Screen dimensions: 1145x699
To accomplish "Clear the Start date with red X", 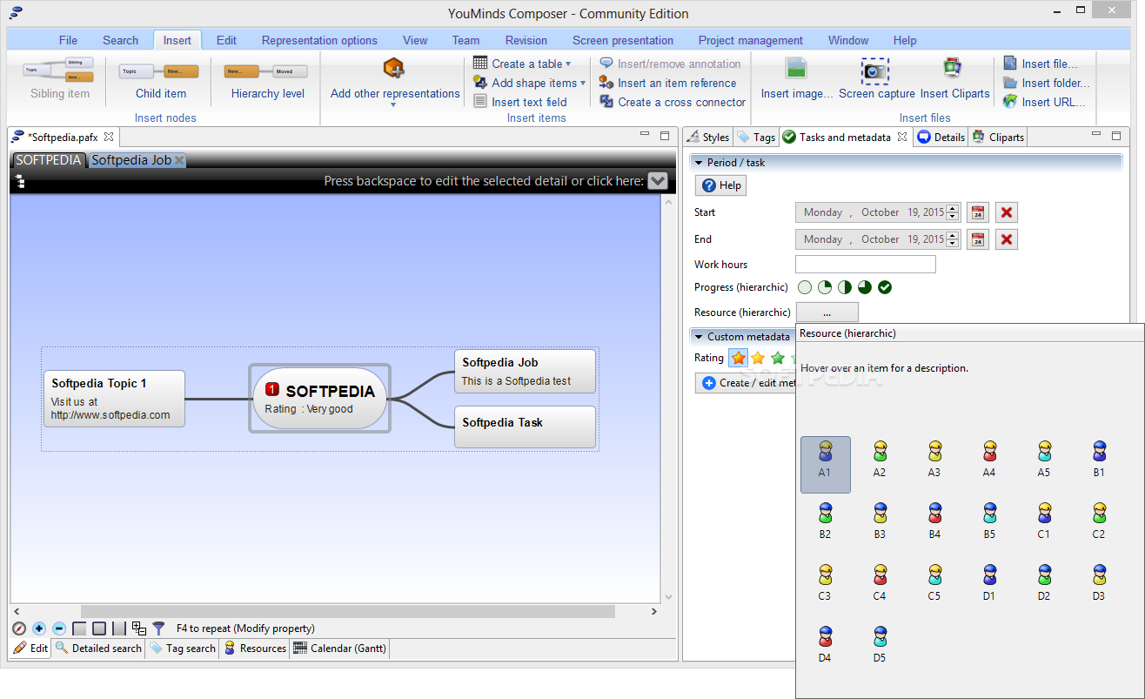I will [x=1007, y=212].
